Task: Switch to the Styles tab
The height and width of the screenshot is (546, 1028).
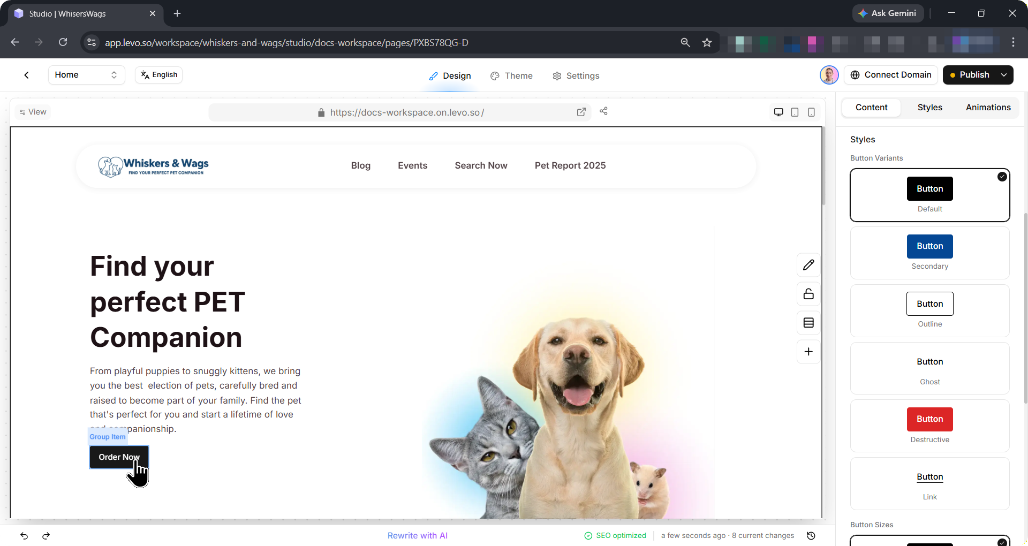Action: (929, 108)
